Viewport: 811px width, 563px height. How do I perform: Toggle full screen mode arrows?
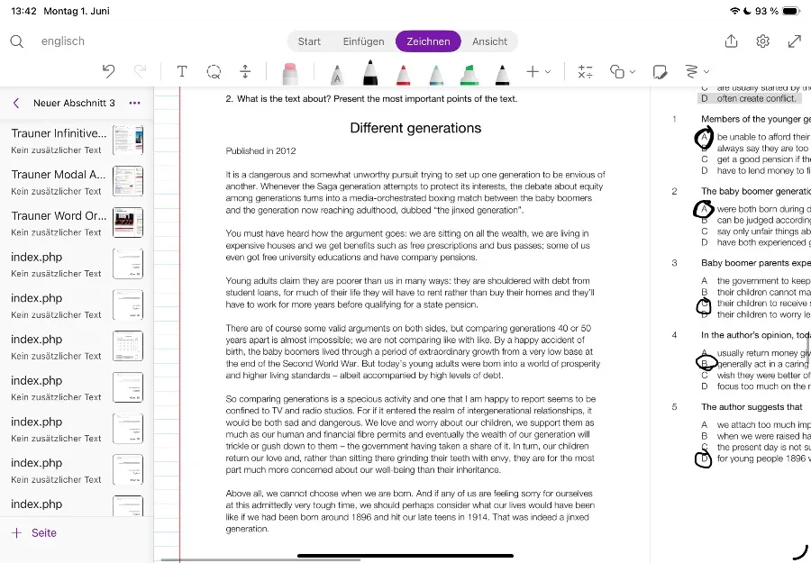point(795,41)
